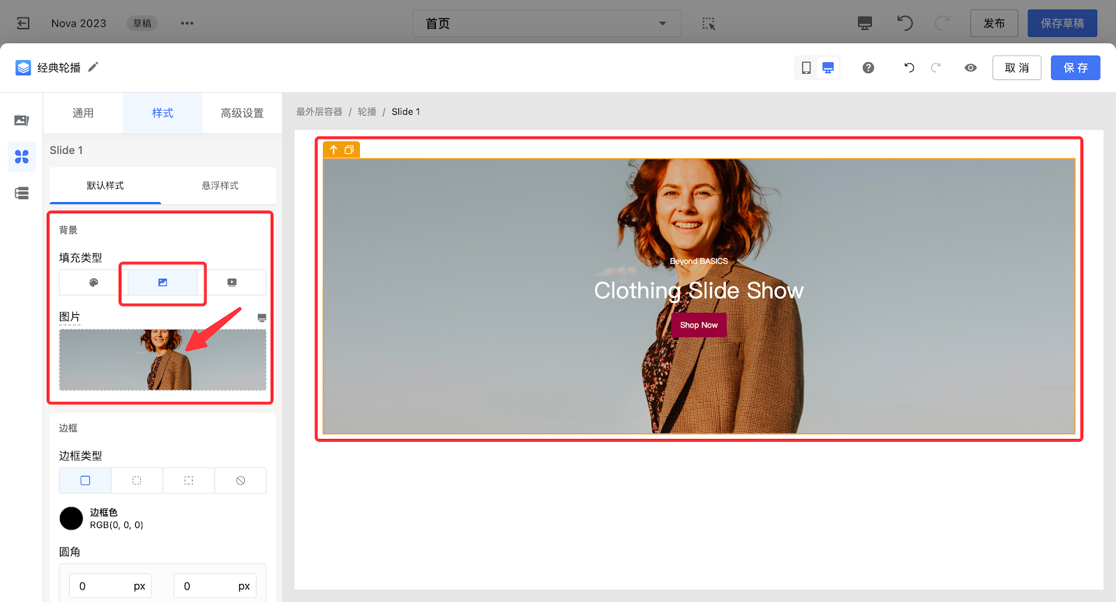
Task: Switch to mobile device preview
Action: [806, 68]
